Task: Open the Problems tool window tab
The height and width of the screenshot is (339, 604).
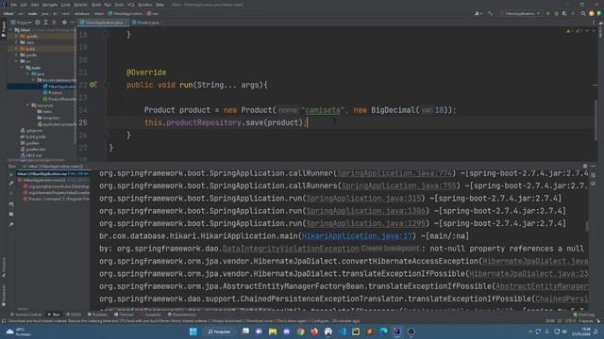Action: 97,315
